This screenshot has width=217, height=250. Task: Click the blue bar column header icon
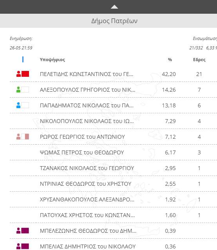[23, 60]
